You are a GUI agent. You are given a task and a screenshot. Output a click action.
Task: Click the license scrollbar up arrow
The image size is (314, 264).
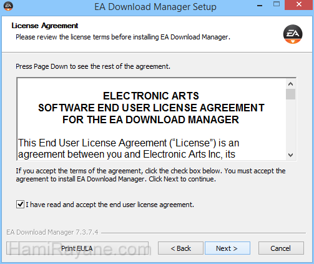[x=290, y=84]
